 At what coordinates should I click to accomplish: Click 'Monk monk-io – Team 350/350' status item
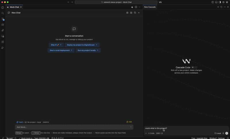34,138
